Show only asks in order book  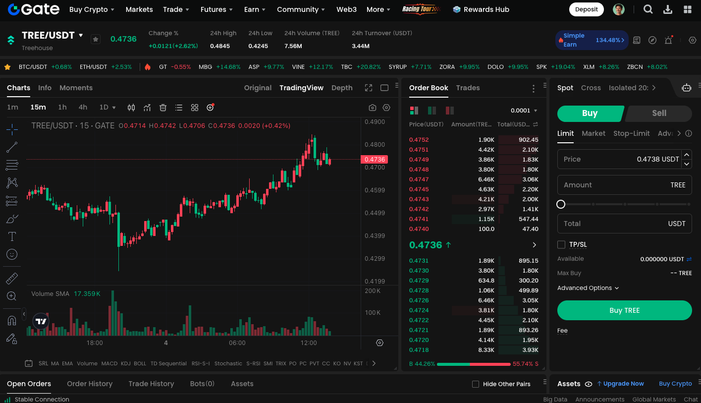click(x=450, y=110)
